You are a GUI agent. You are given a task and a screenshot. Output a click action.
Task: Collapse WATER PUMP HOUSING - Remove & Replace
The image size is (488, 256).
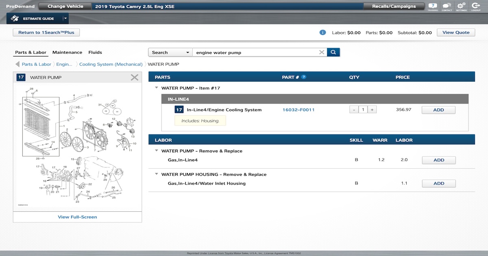(x=157, y=175)
